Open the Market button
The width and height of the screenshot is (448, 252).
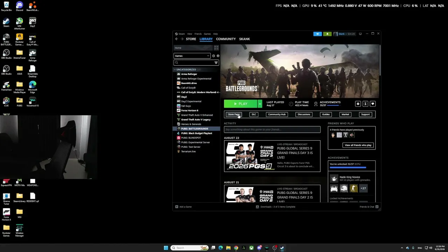tap(345, 114)
